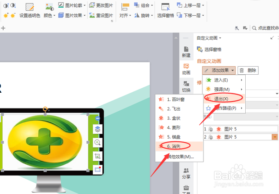The height and width of the screenshot is (194, 279).
Task: Increase picture contrast with half-circle up-arrow icon
Action: click(6, 6)
